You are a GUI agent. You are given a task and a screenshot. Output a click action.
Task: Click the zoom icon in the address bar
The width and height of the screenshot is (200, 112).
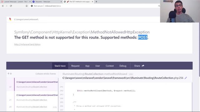click(159, 6)
